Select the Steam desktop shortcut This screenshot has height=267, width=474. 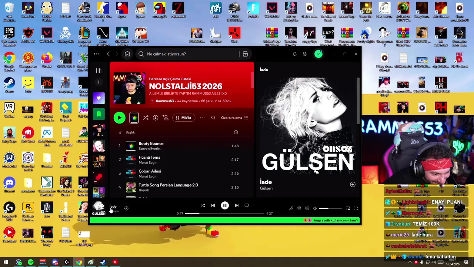9,85
